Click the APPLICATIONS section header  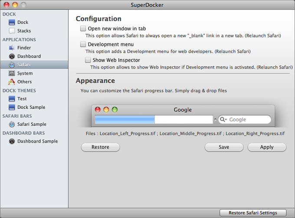click(19, 39)
